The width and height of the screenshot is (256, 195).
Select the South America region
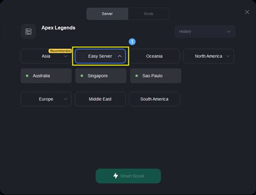154,99
